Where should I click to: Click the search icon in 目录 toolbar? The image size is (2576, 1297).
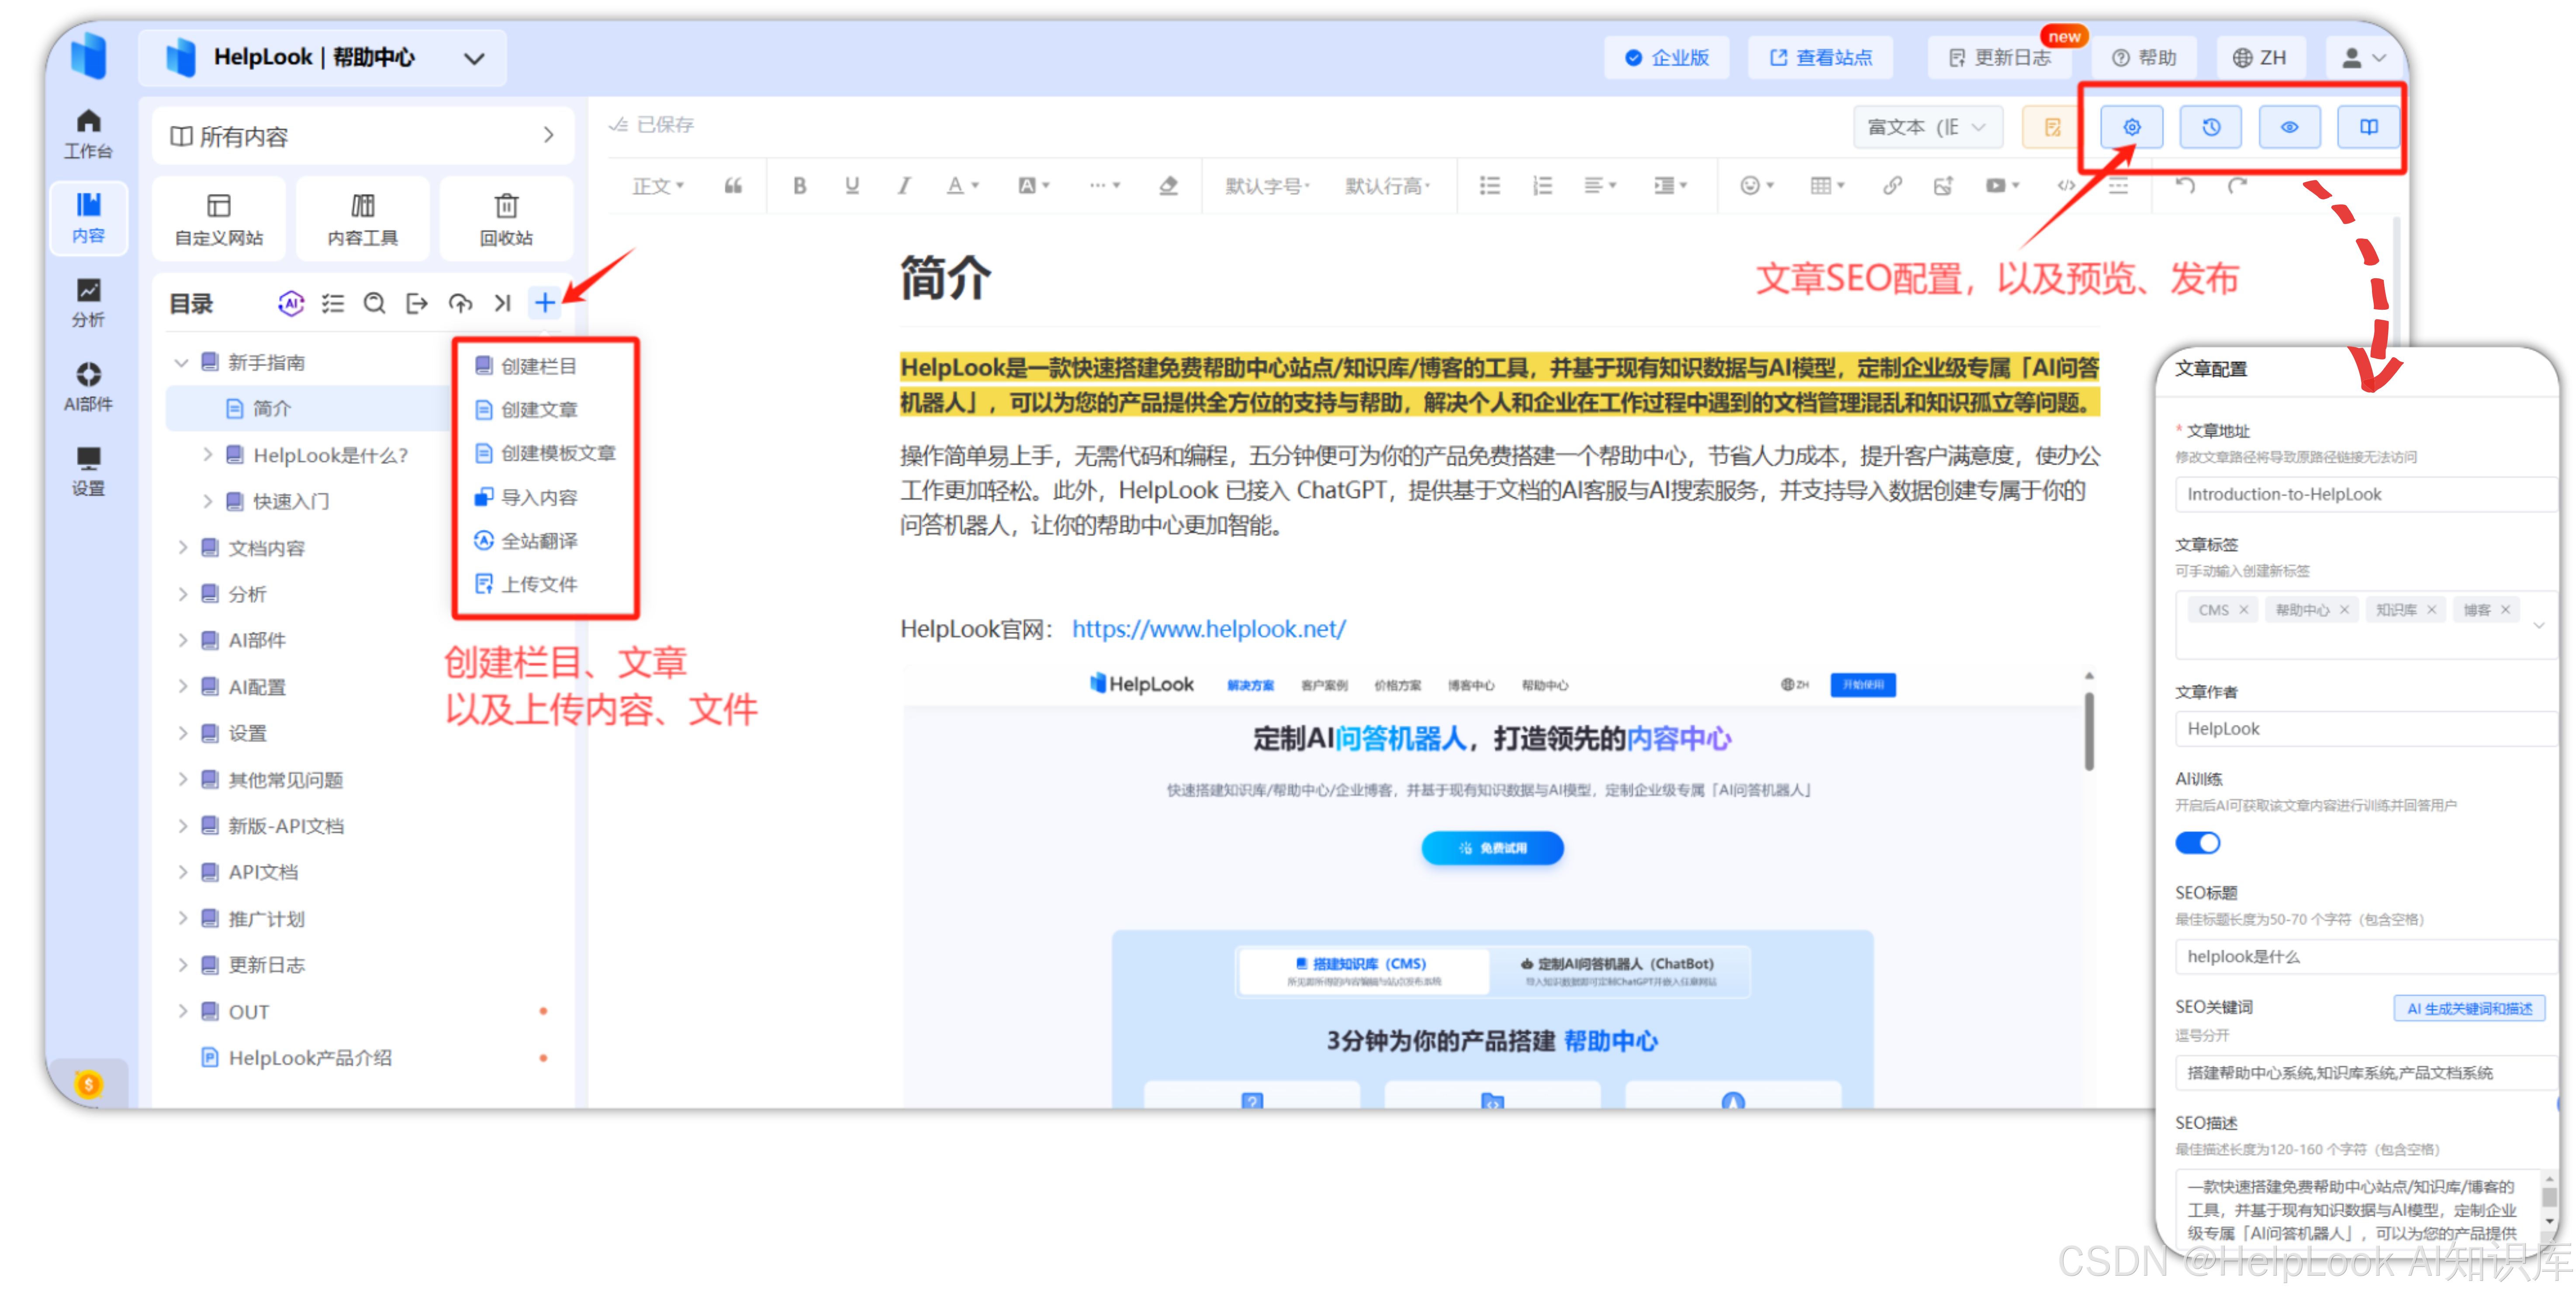374,303
